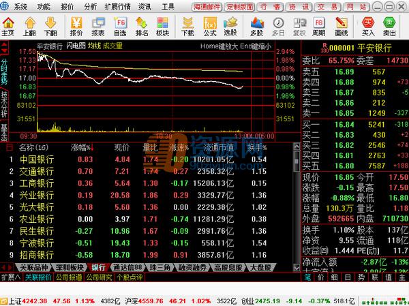Click the 买入 buy icon
Viewport: 409px width, 306px height.
coord(368,27)
